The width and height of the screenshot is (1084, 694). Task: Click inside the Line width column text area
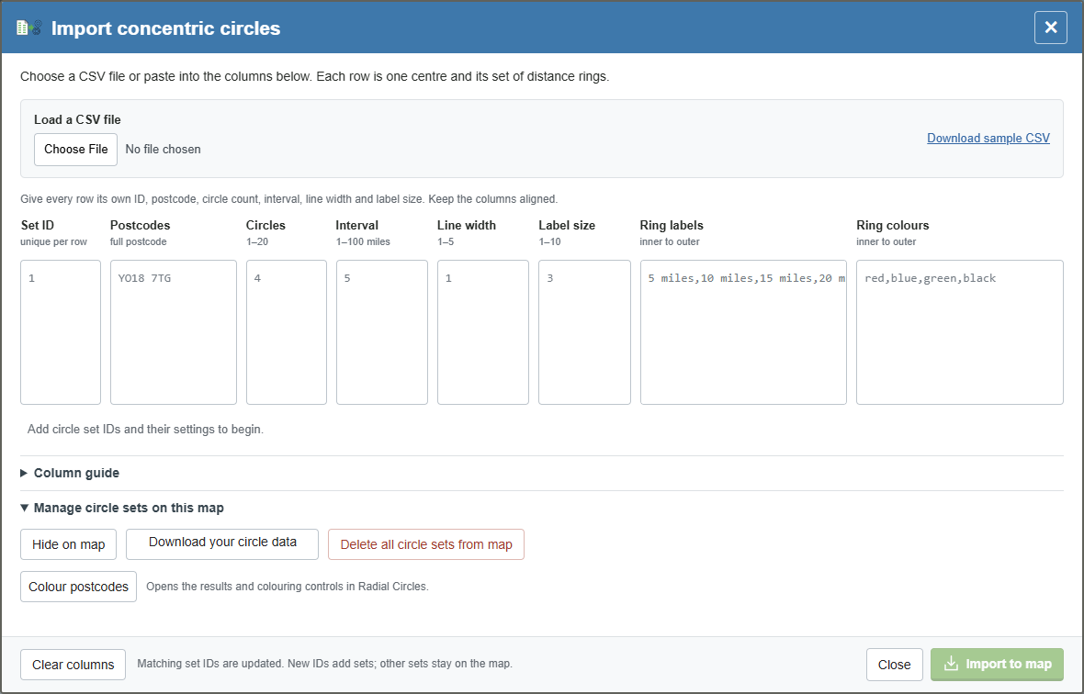coord(483,332)
